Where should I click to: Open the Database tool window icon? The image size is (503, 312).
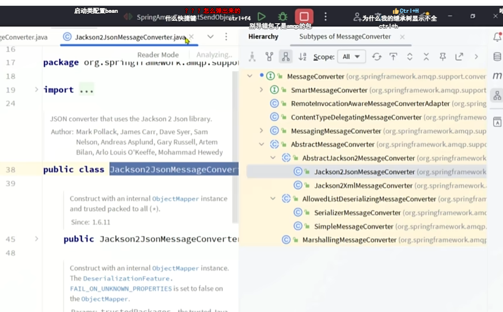click(497, 57)
